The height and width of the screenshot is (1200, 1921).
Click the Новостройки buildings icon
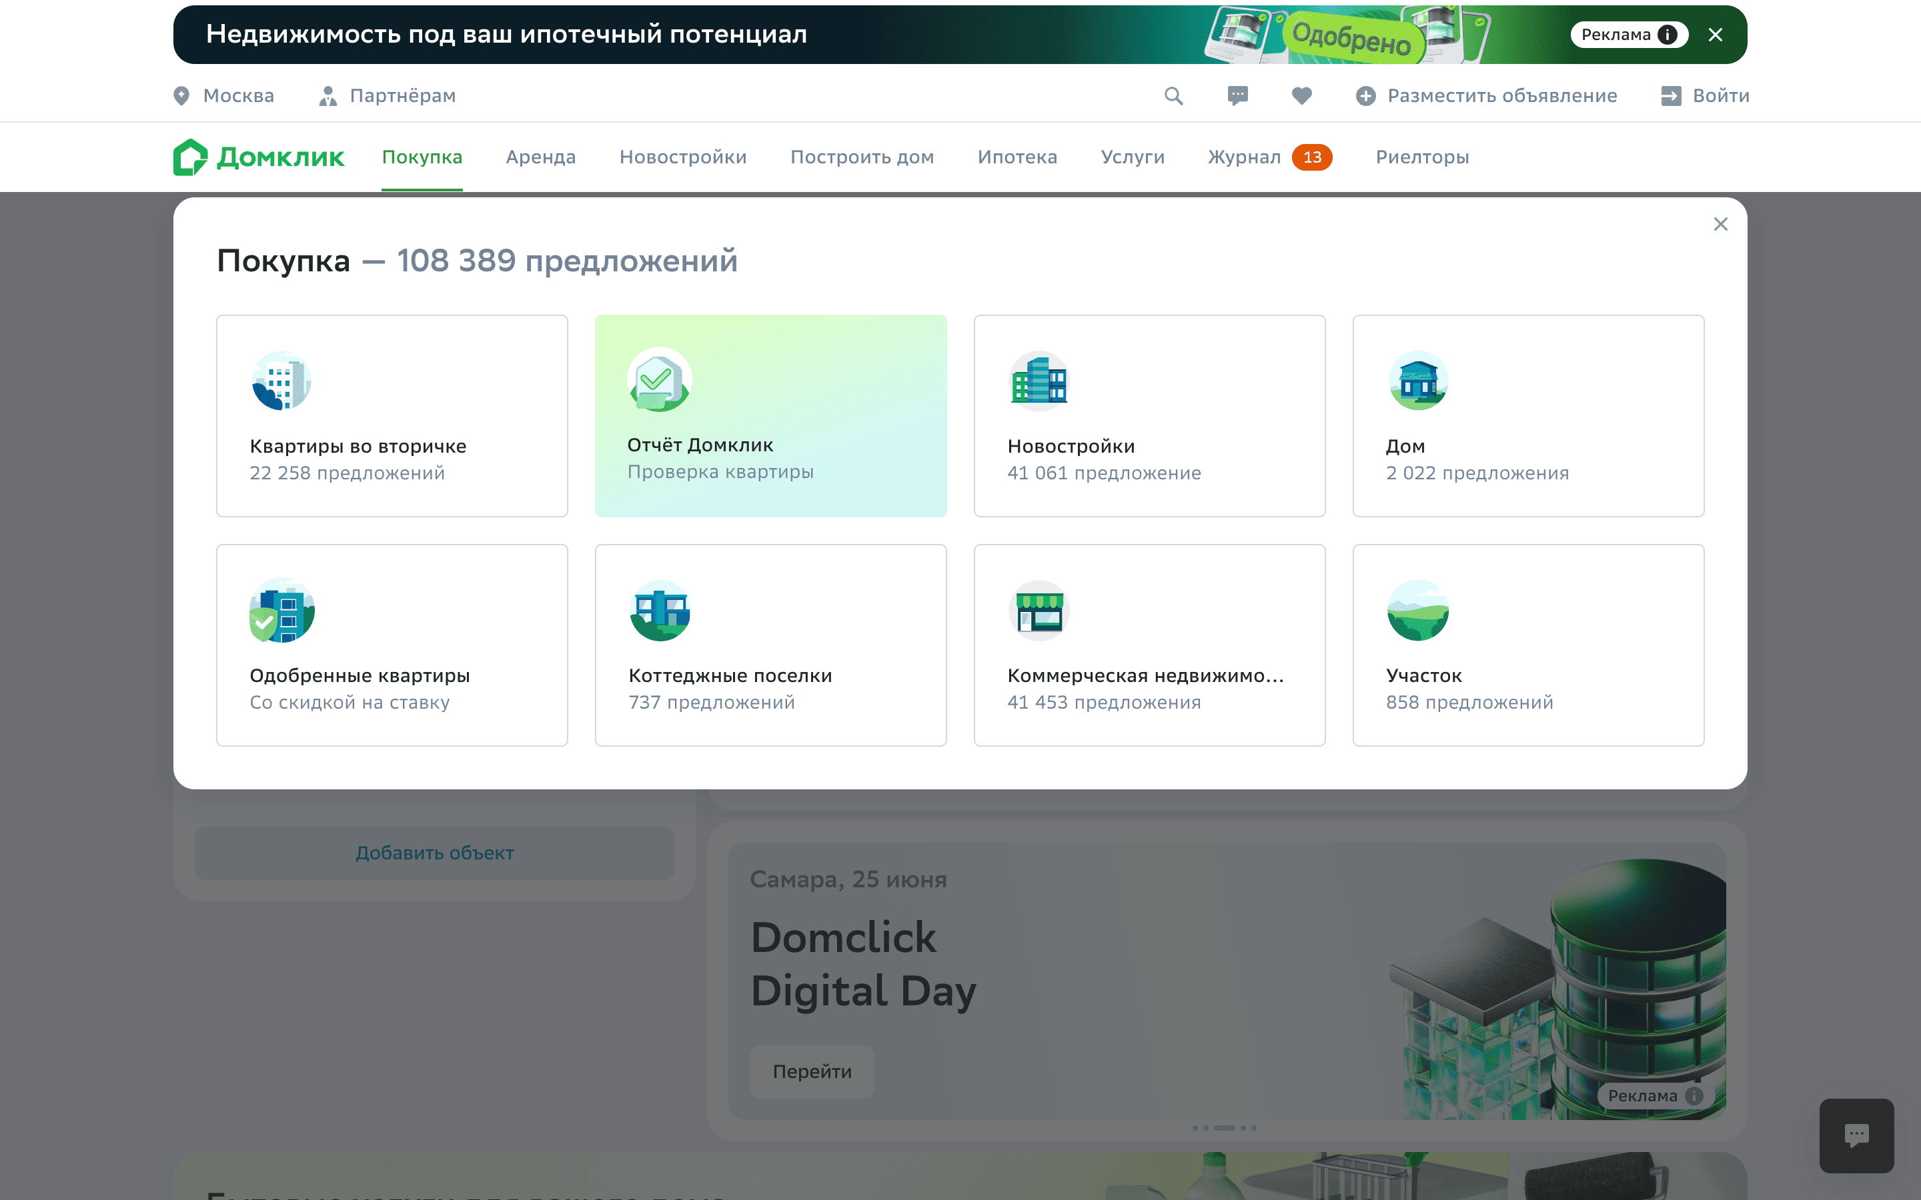[x=1039, y=381]
